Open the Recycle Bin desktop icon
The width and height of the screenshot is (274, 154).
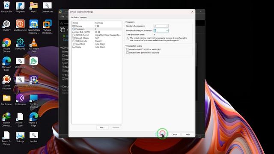click(x=6, y=7)
